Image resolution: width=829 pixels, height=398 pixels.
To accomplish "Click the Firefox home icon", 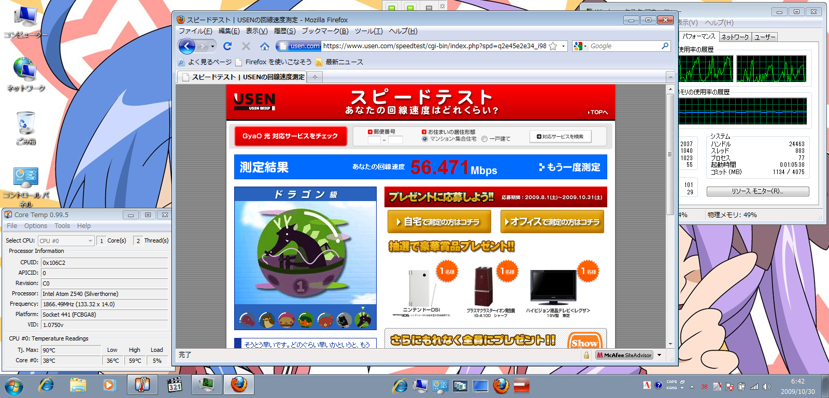I will (264, 46).
